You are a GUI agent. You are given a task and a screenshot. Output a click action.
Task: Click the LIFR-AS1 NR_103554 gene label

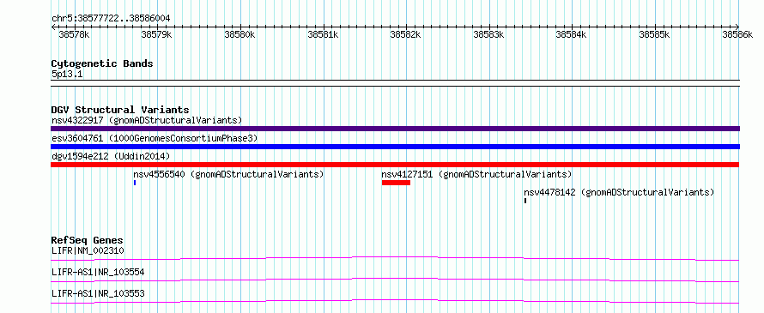(98, 273)
